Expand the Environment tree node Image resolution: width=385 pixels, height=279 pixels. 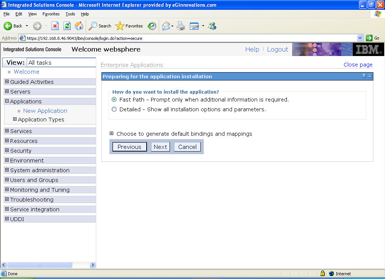tap(7, 160)
